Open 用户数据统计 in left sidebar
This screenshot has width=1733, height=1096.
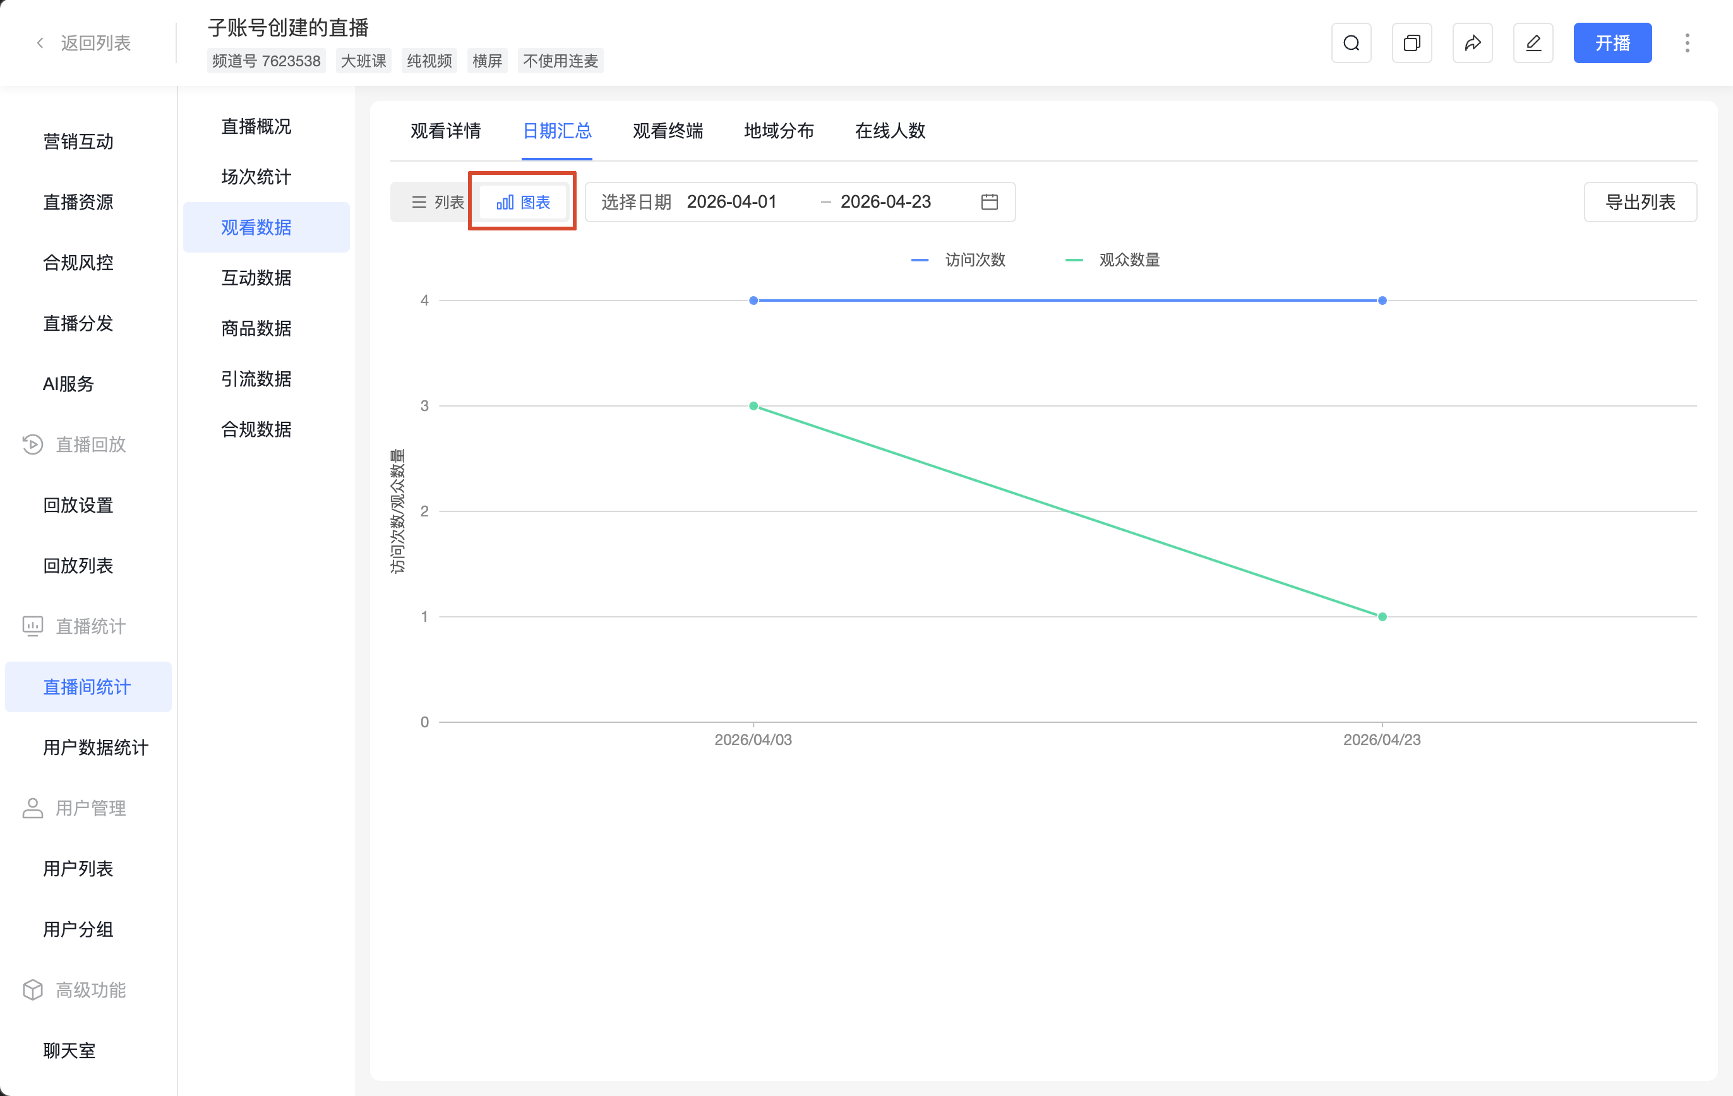88,748
